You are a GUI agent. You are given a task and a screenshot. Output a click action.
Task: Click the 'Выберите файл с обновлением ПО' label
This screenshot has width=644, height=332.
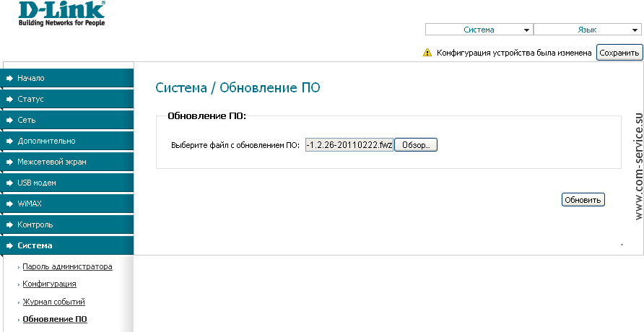click(x=235, y=145)
